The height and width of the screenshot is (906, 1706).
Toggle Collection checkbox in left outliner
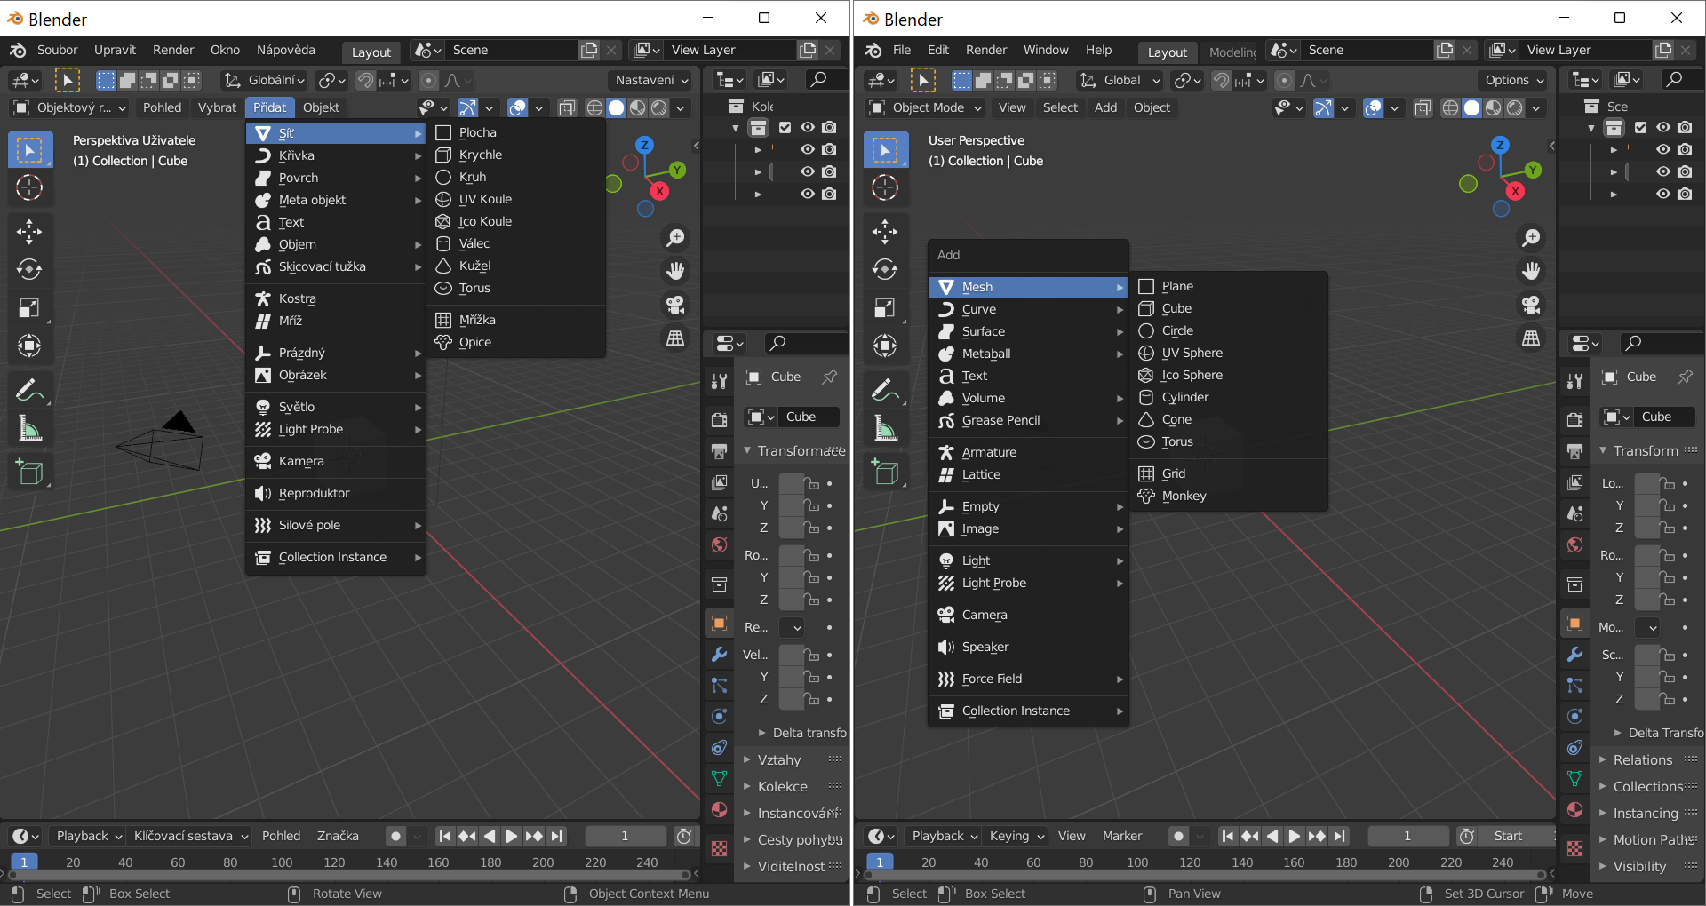[785, 127]
